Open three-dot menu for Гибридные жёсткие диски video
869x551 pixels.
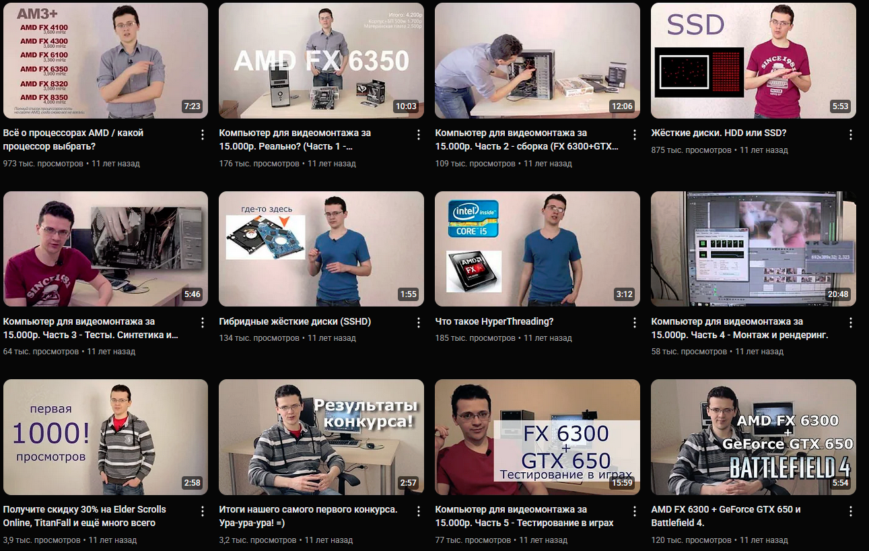click(419, 323)
